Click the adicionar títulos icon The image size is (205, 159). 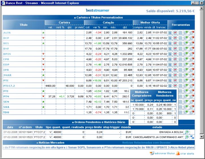tap(152, 153)
